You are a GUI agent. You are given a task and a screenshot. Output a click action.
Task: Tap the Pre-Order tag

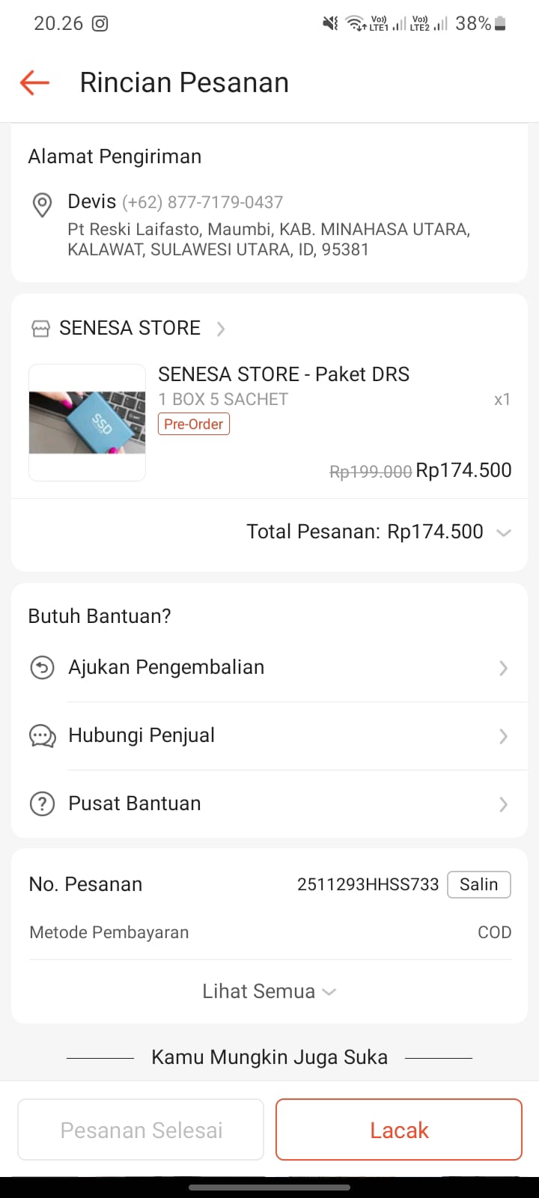194,425
